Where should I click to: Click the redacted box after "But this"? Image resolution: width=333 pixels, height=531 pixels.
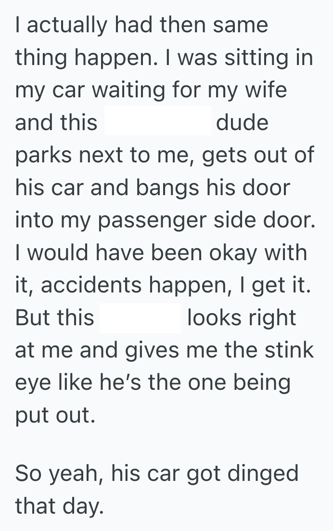pyautogui.click(x=140, y=318)
